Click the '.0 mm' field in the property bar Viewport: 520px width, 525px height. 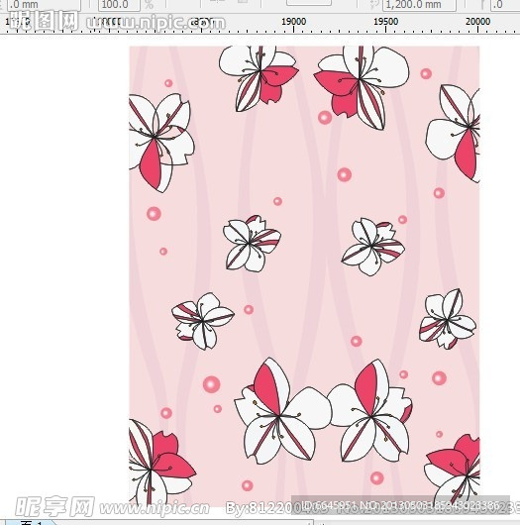point(44,5)
